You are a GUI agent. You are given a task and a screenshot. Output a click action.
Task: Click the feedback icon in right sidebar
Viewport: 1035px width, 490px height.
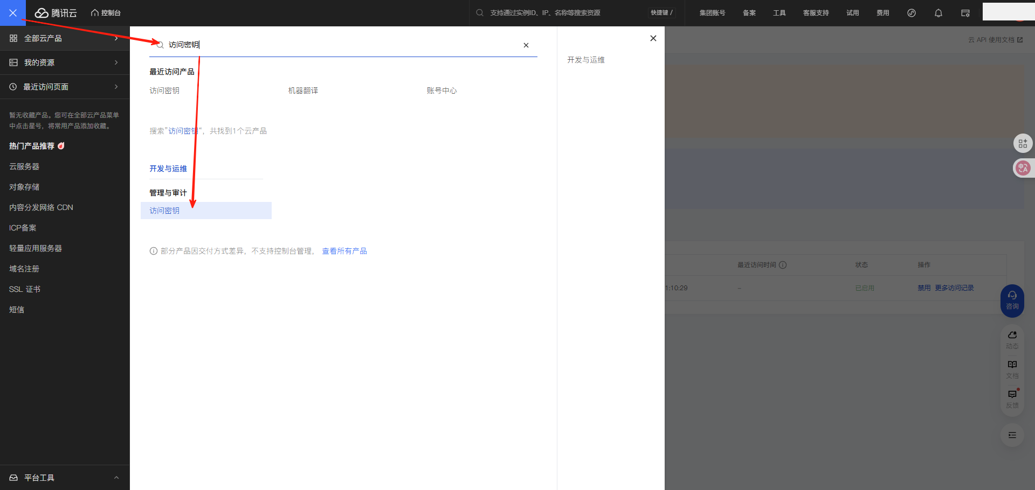click(1012, 398)
